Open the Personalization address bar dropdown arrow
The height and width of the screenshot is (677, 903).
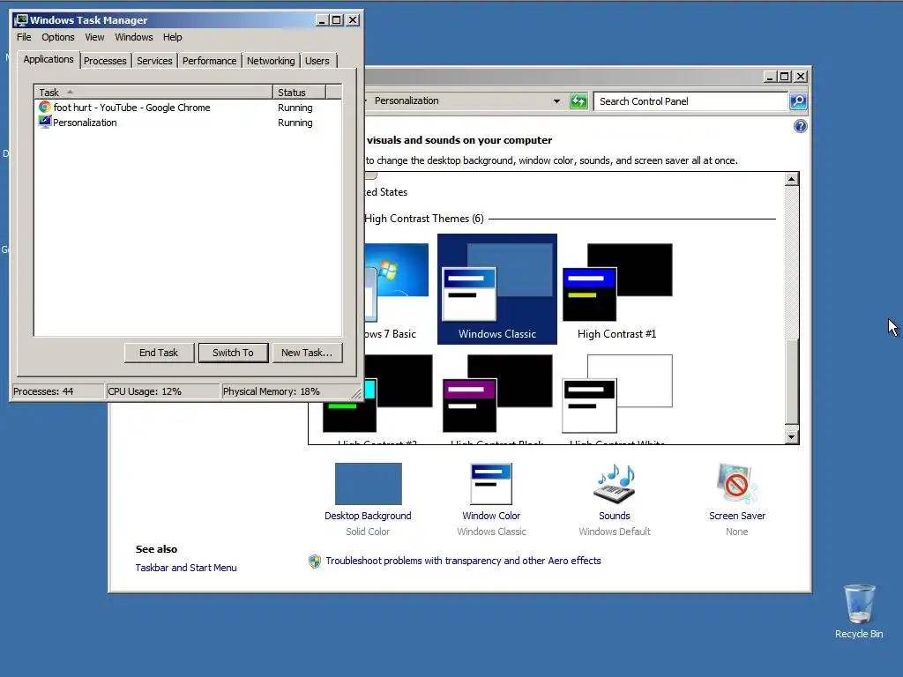pyautogui.click(x=556, y=101)
